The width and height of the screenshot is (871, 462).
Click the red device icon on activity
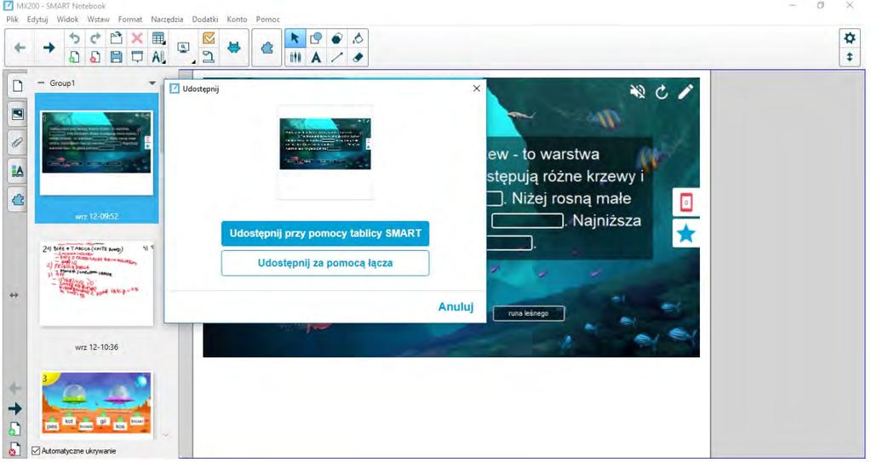[686, 202]
